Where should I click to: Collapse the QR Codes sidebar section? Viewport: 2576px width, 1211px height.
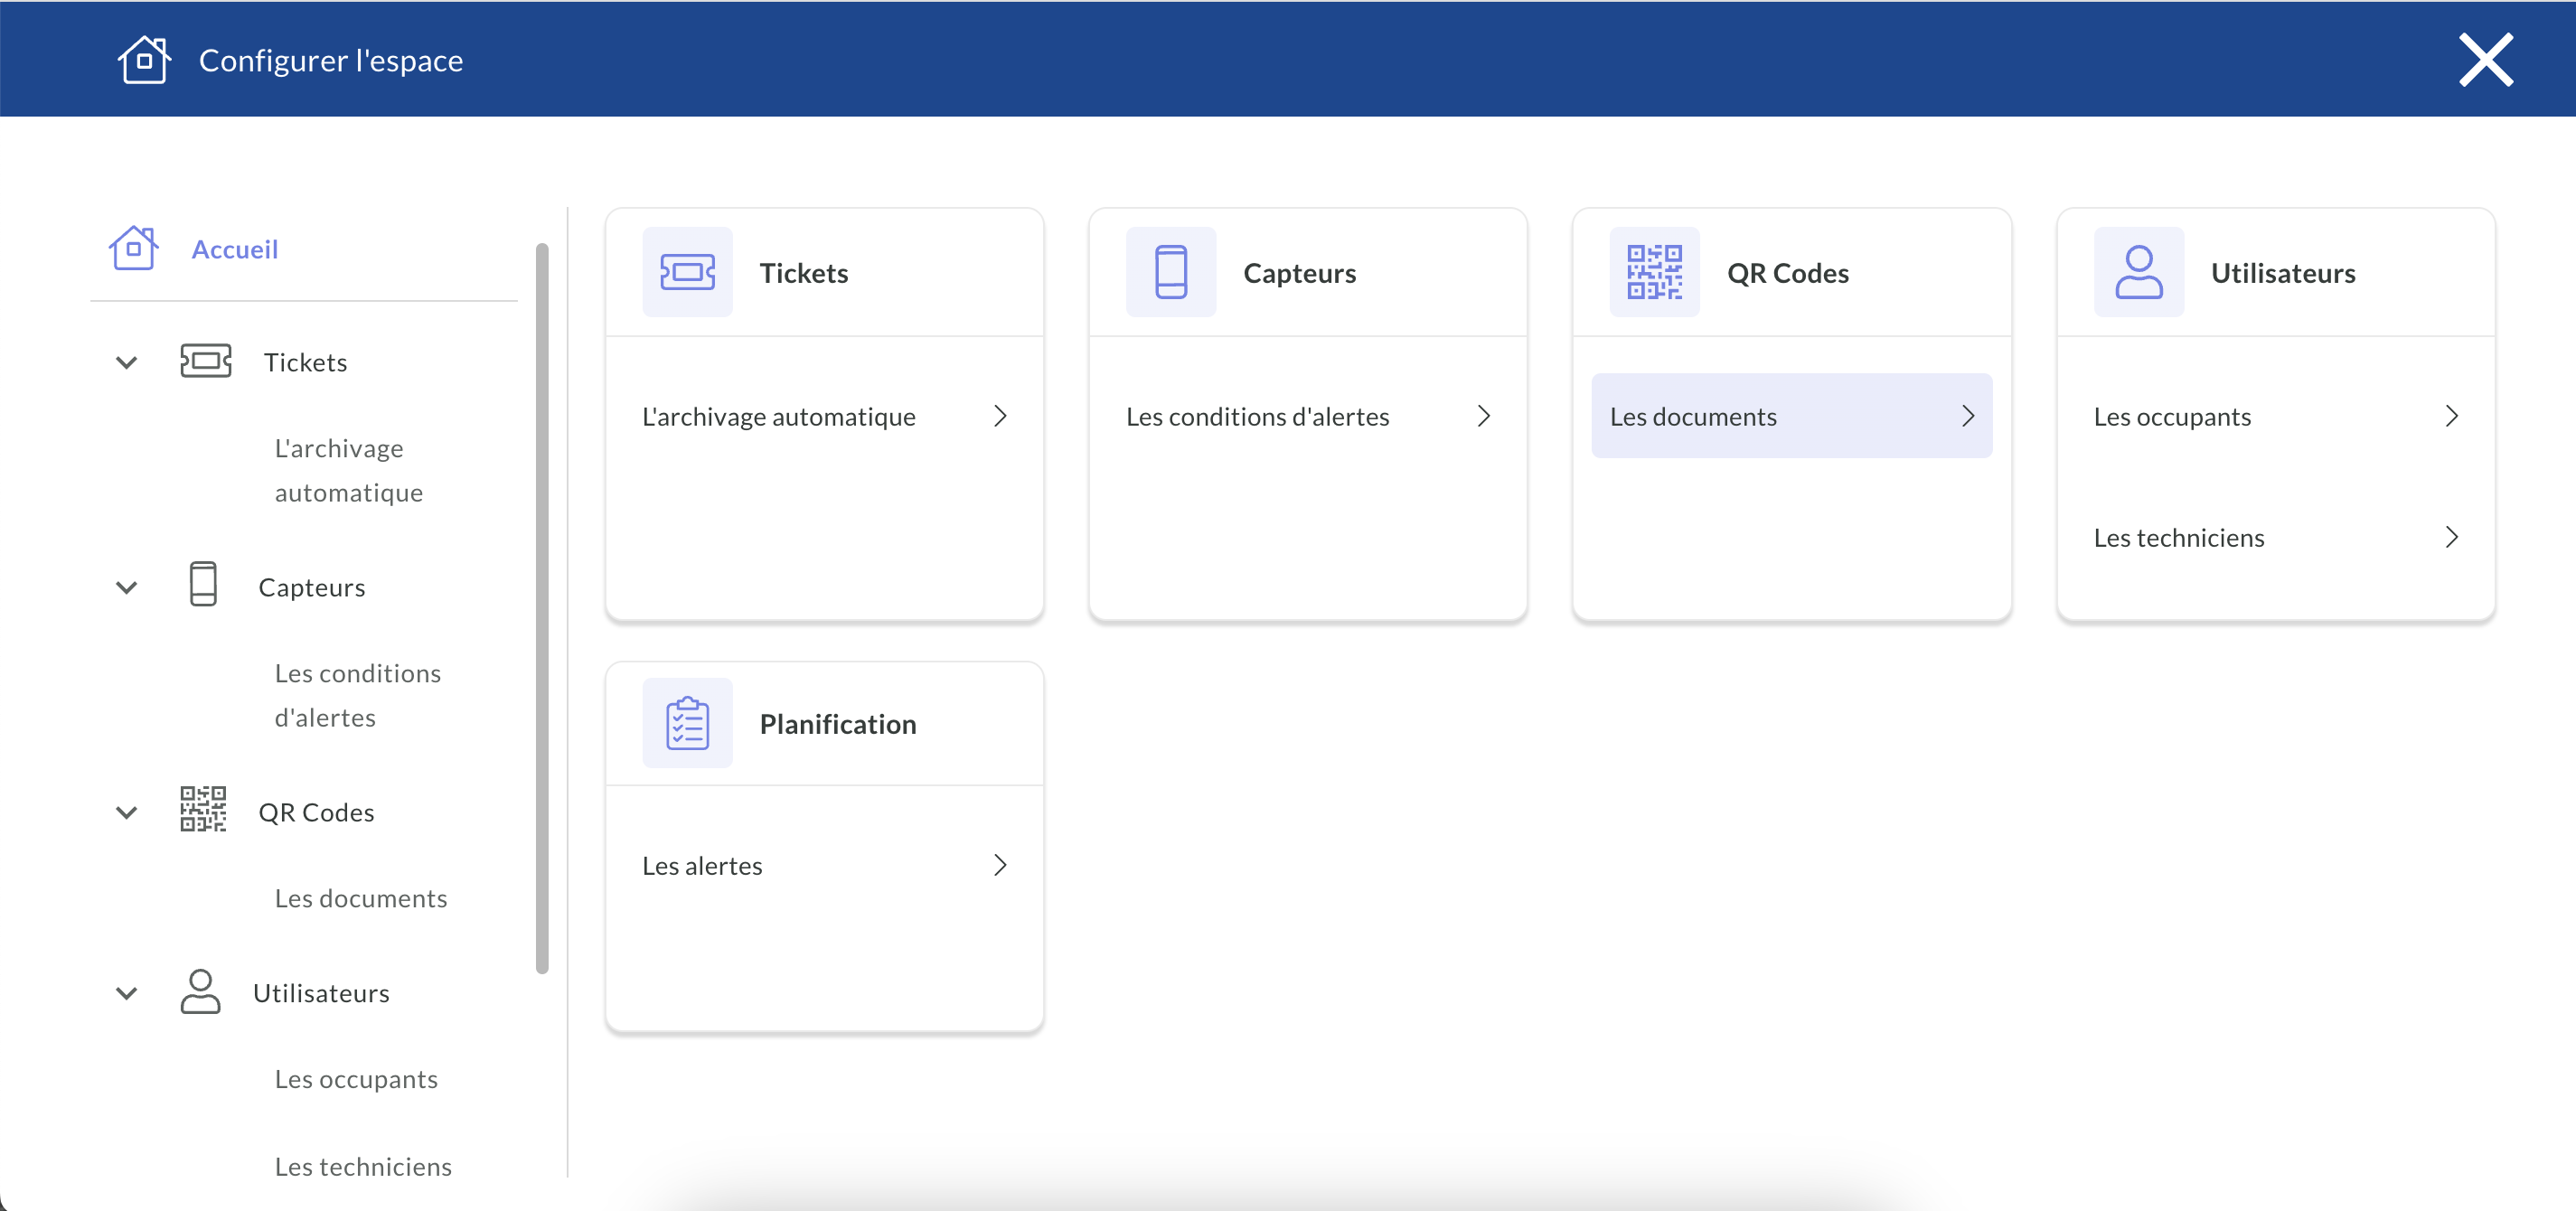click(x=126, y=812)
